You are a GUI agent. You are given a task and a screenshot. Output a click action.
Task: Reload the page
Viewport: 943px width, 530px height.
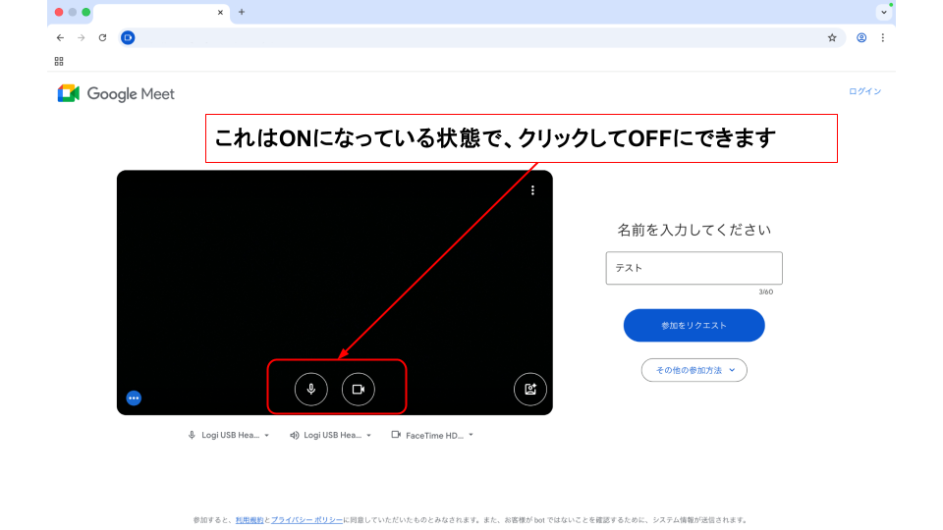tap(102, 37)
